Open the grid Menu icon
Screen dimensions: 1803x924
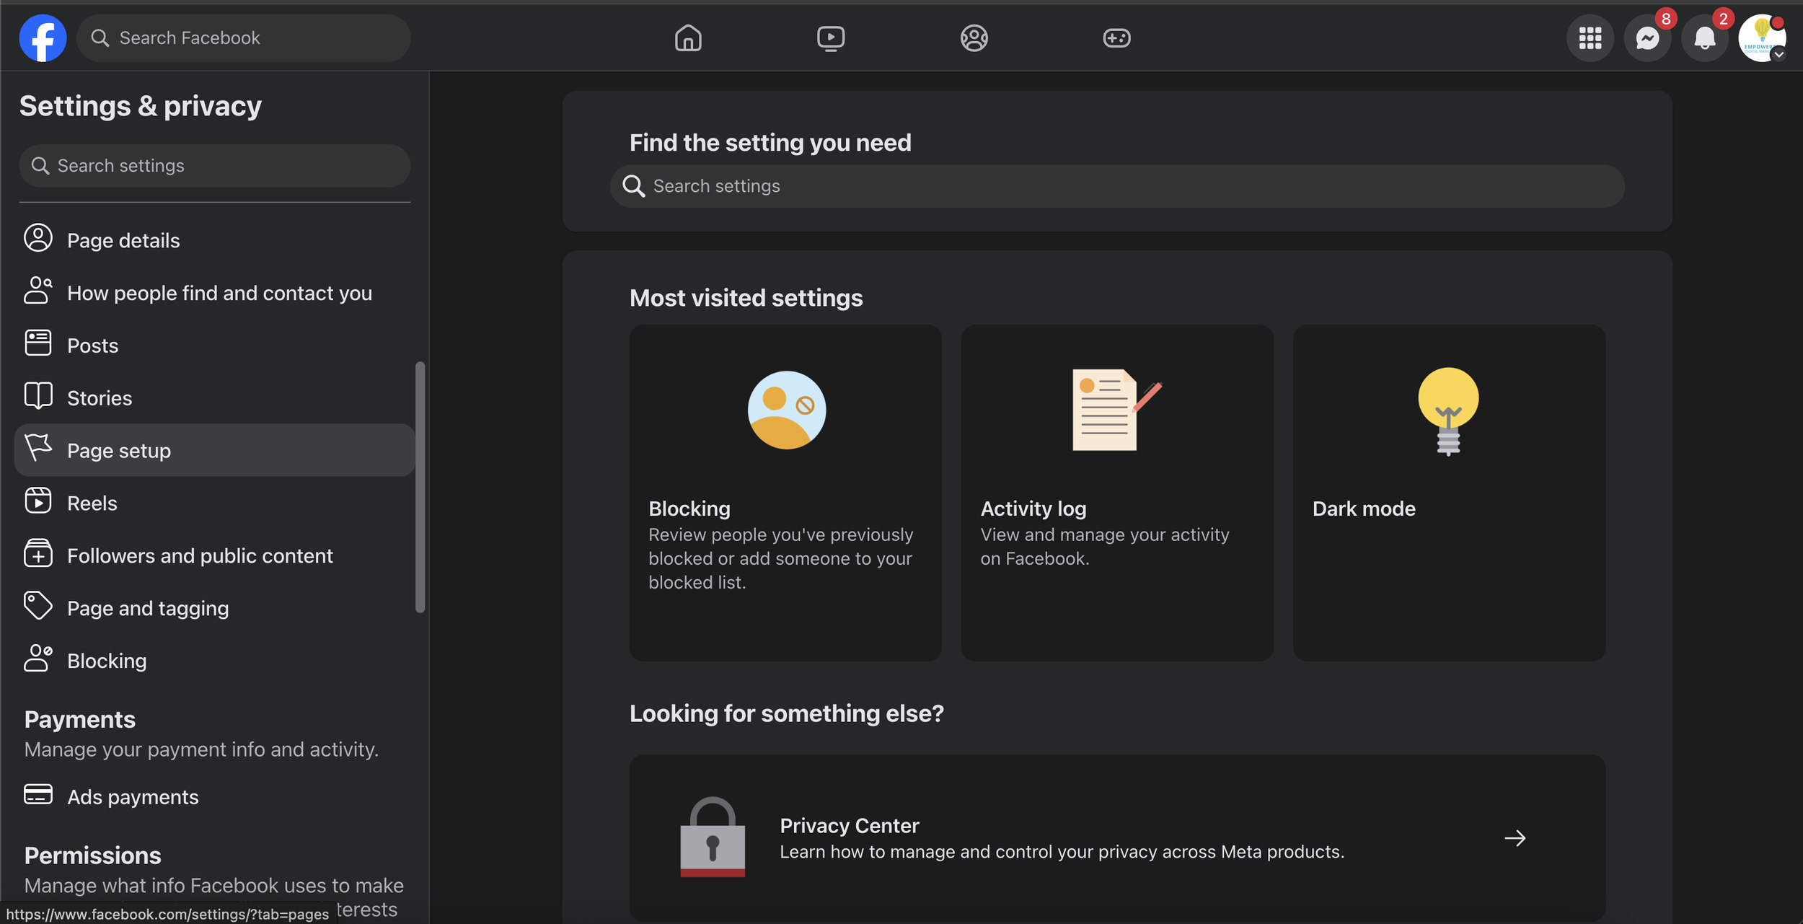point(1590,38)
